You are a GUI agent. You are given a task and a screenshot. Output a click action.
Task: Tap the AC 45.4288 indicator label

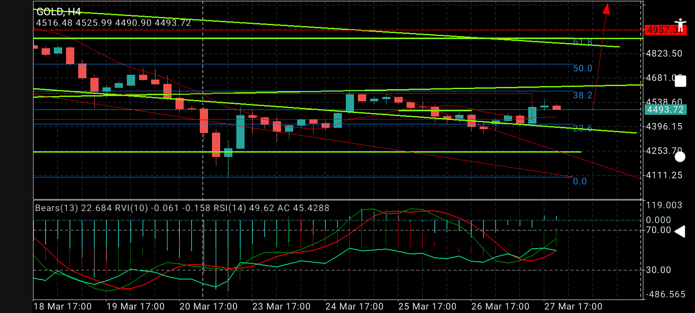[x=303, y=208]
